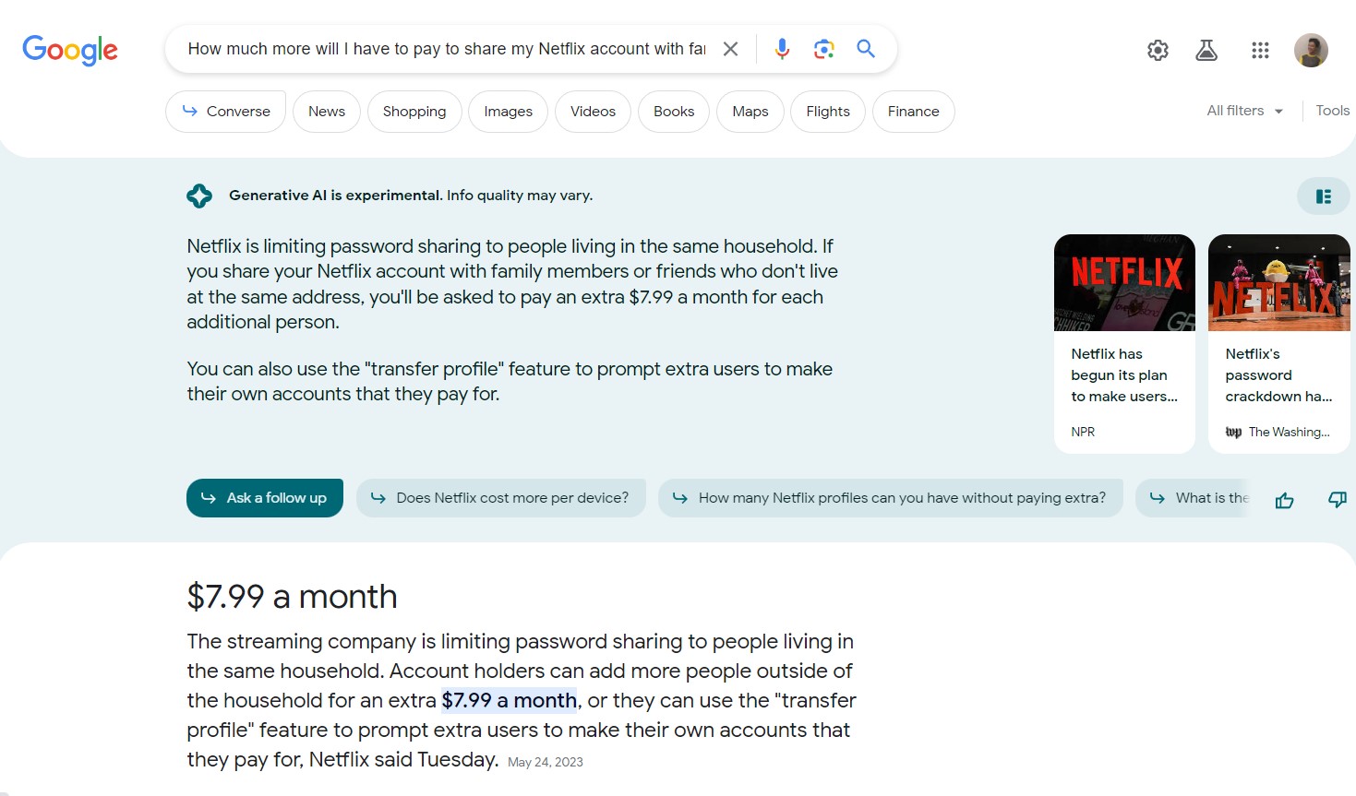Click into the Google search box

pyautogui.click(x=446, y=49)
